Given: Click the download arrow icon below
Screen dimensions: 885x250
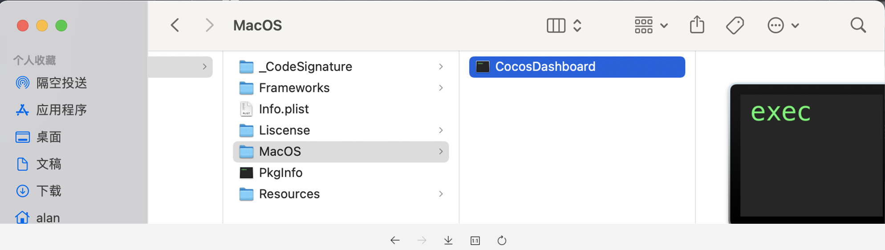Looking at the screenshot, I should click(x=448, y=241).
